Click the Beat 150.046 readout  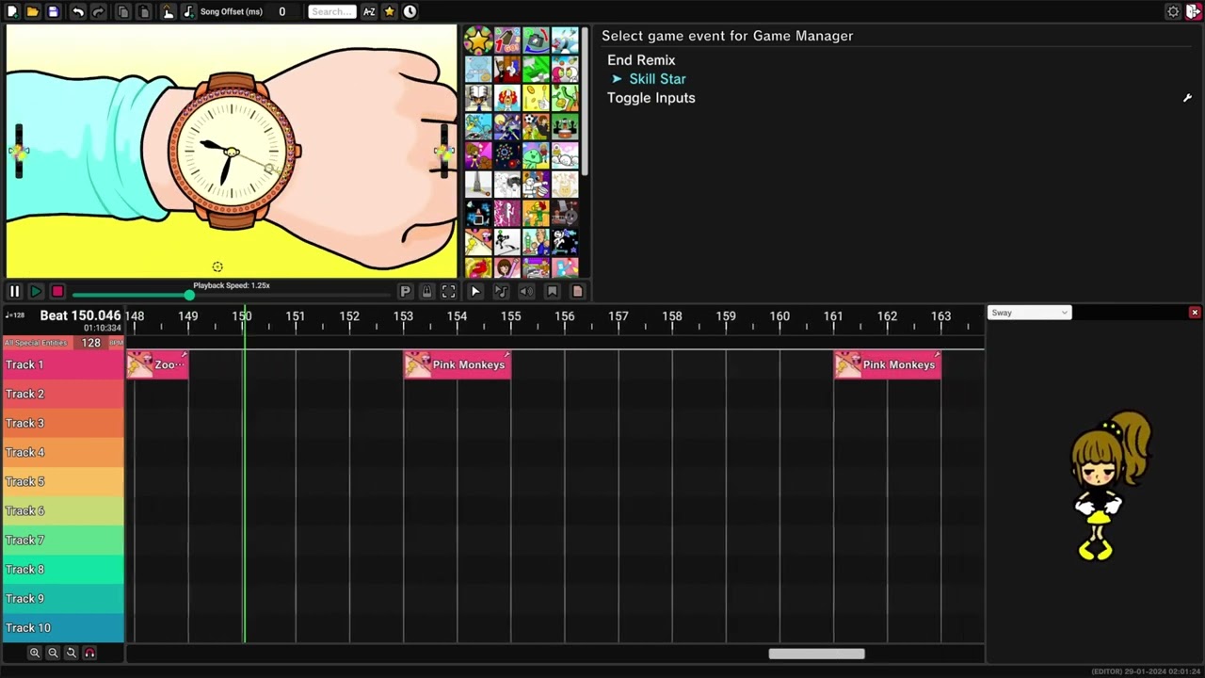click(x=80, y=315)
